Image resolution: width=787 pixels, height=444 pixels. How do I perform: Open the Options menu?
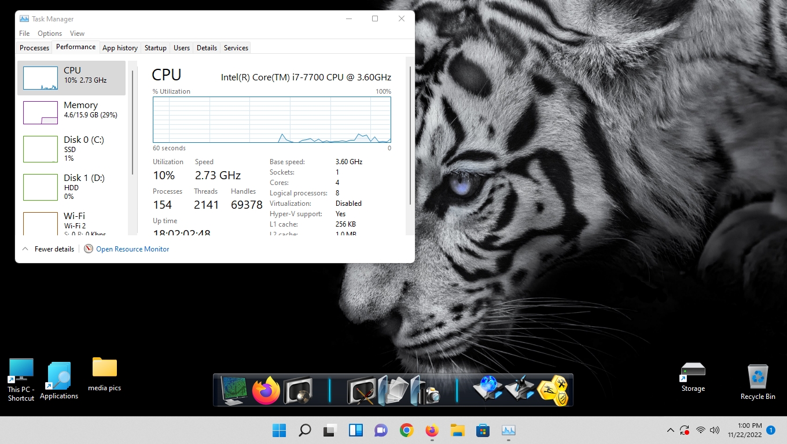[x=50, y=34]
